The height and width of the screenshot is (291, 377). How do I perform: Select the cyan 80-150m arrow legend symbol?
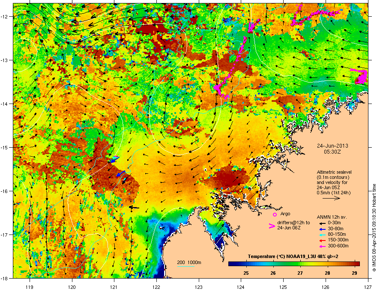tap(322, 235)
